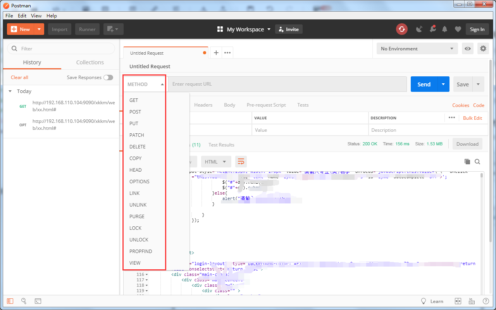This screenshot has width=496, height=310.
Task: Open the View menu
Action: point(36,15)
